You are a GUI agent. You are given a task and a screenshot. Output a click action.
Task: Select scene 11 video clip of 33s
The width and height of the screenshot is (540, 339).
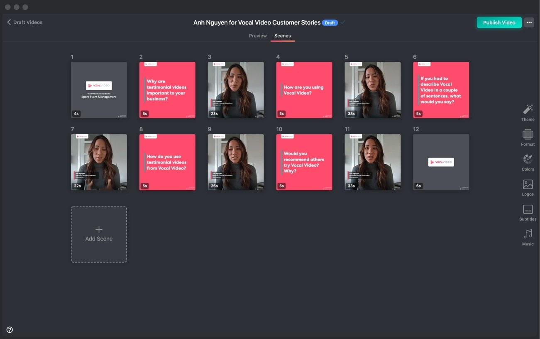coord(373,162)
